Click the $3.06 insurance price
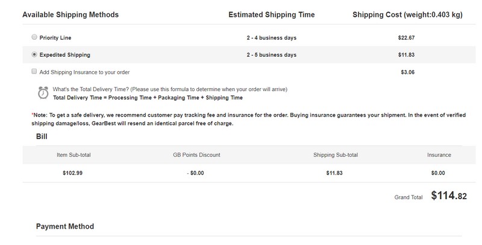 pyautogui.click(x=408, y=72)
